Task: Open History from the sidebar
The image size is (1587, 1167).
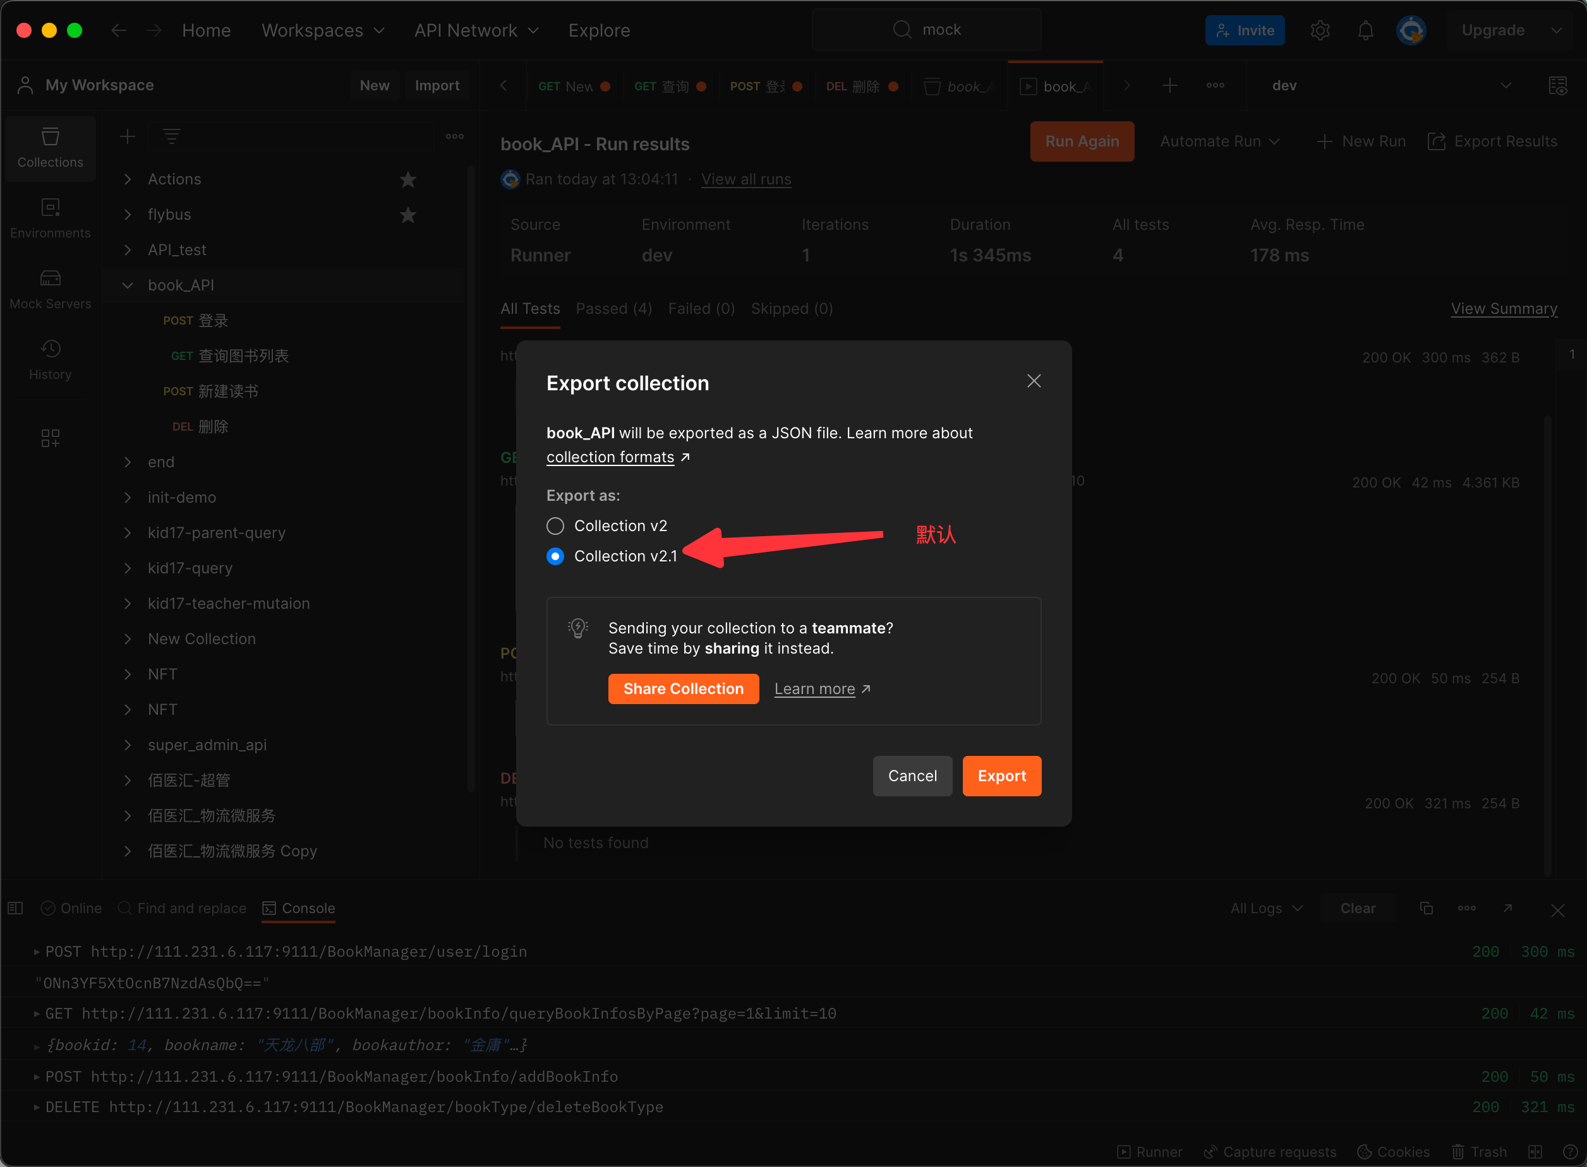Action: (50, 359)
